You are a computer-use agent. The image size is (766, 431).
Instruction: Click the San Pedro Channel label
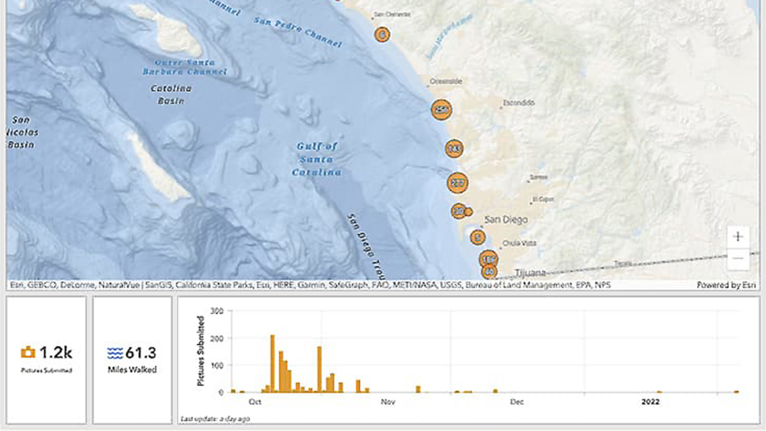(x=298, y=32)
